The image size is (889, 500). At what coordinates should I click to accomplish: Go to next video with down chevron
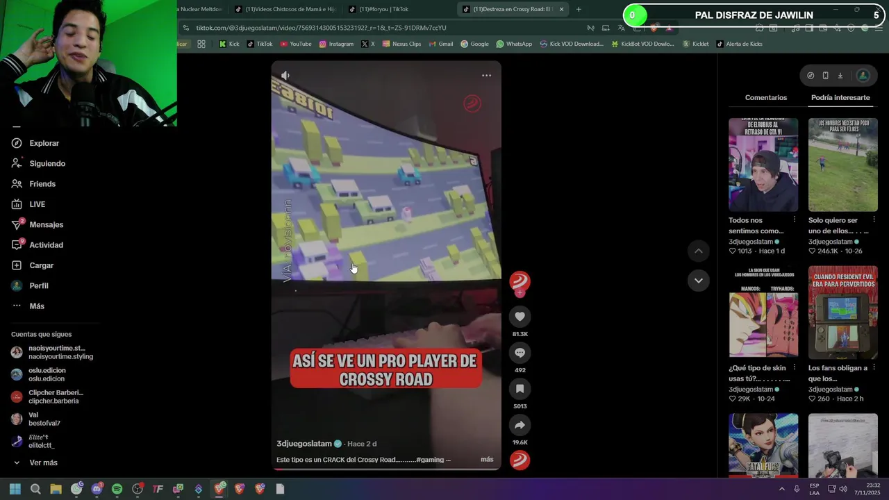[699, 281]
